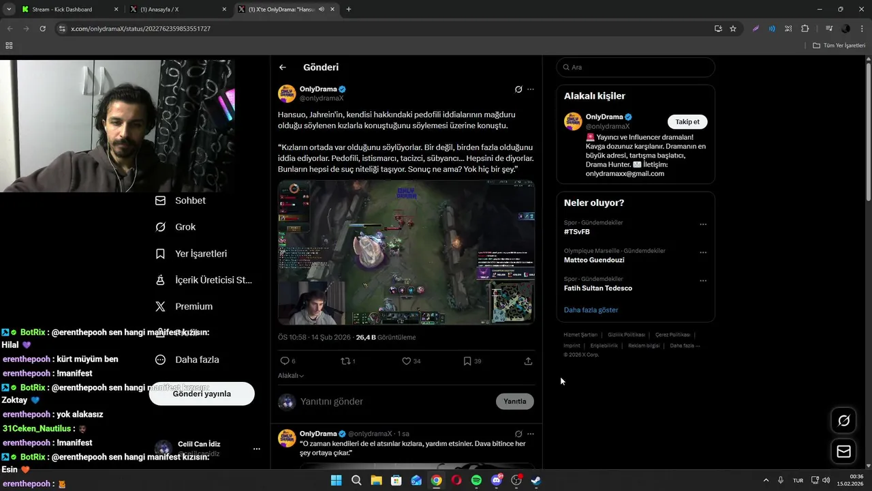Open Grok in the X sidebar

[x=176, y=227]
